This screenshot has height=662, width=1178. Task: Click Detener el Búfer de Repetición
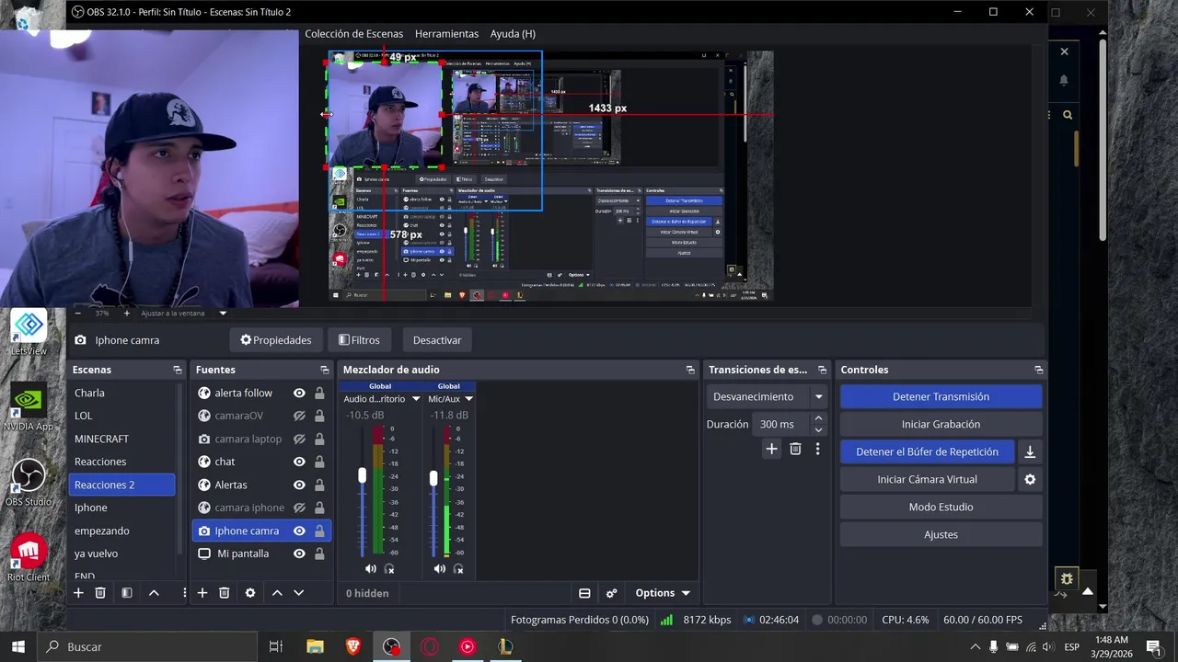(927, 451)
